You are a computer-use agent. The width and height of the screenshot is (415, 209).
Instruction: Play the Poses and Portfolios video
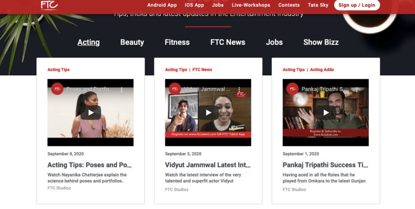pyautogui.click(x=91, y=112)
